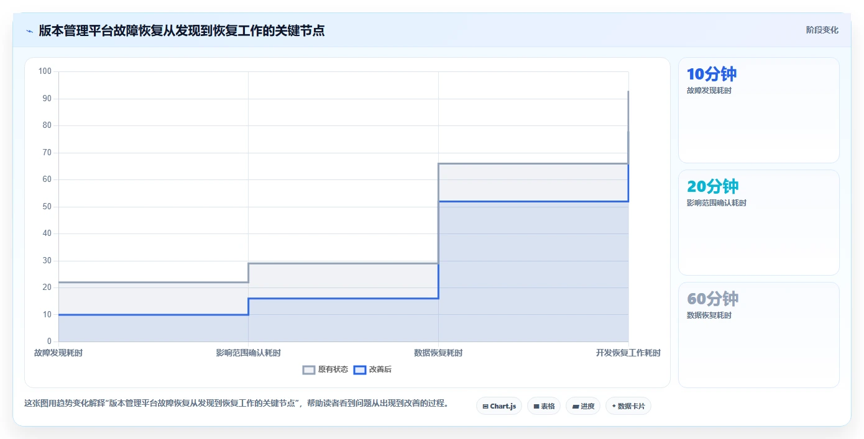The image size is (864, 439).
Task: Click the 开发恢复工作耗时 x-axis label
Action: [628, 353]
